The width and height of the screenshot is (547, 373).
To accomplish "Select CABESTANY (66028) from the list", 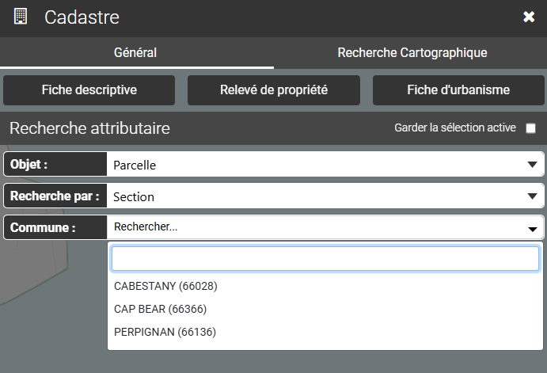I will [x=165, y=286].
